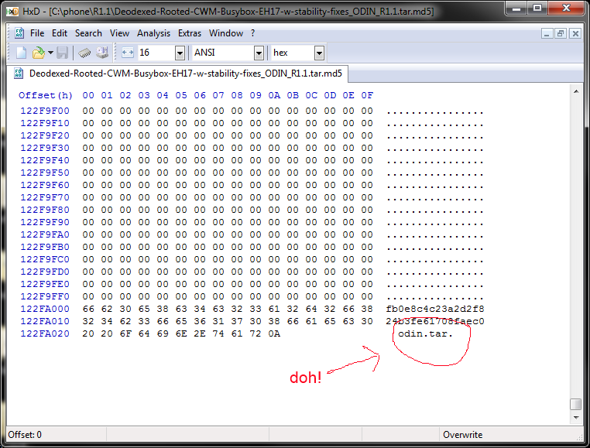Click the New file icon
This screenshot has height=448, width=590.
[x=22, y=53]
